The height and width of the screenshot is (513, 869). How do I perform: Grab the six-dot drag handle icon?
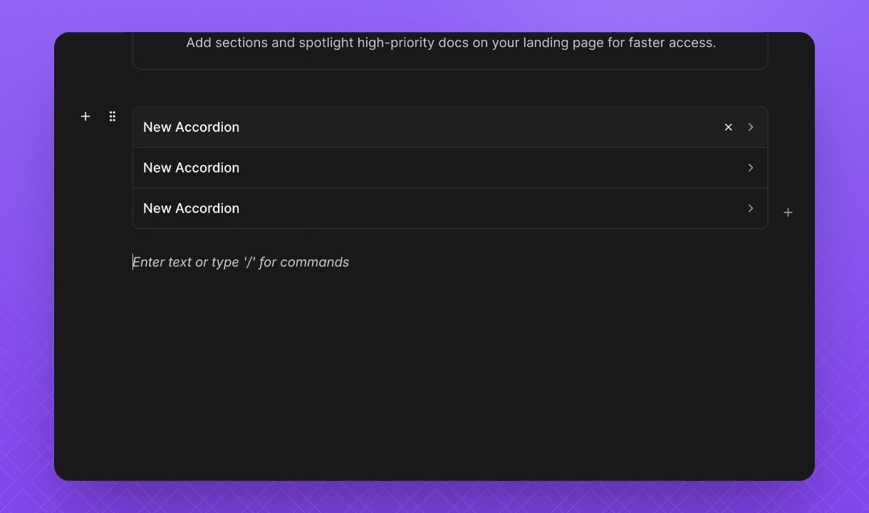click(x=113, y=116)
